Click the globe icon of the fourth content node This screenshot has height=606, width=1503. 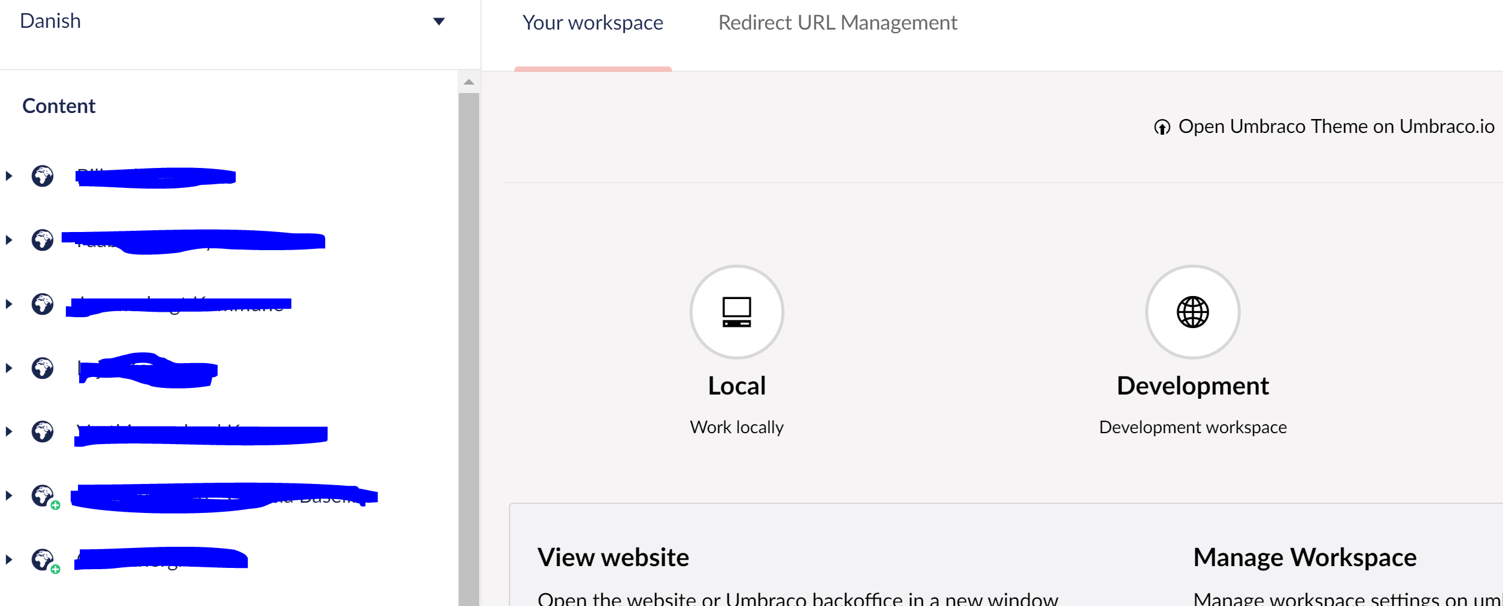42,368
